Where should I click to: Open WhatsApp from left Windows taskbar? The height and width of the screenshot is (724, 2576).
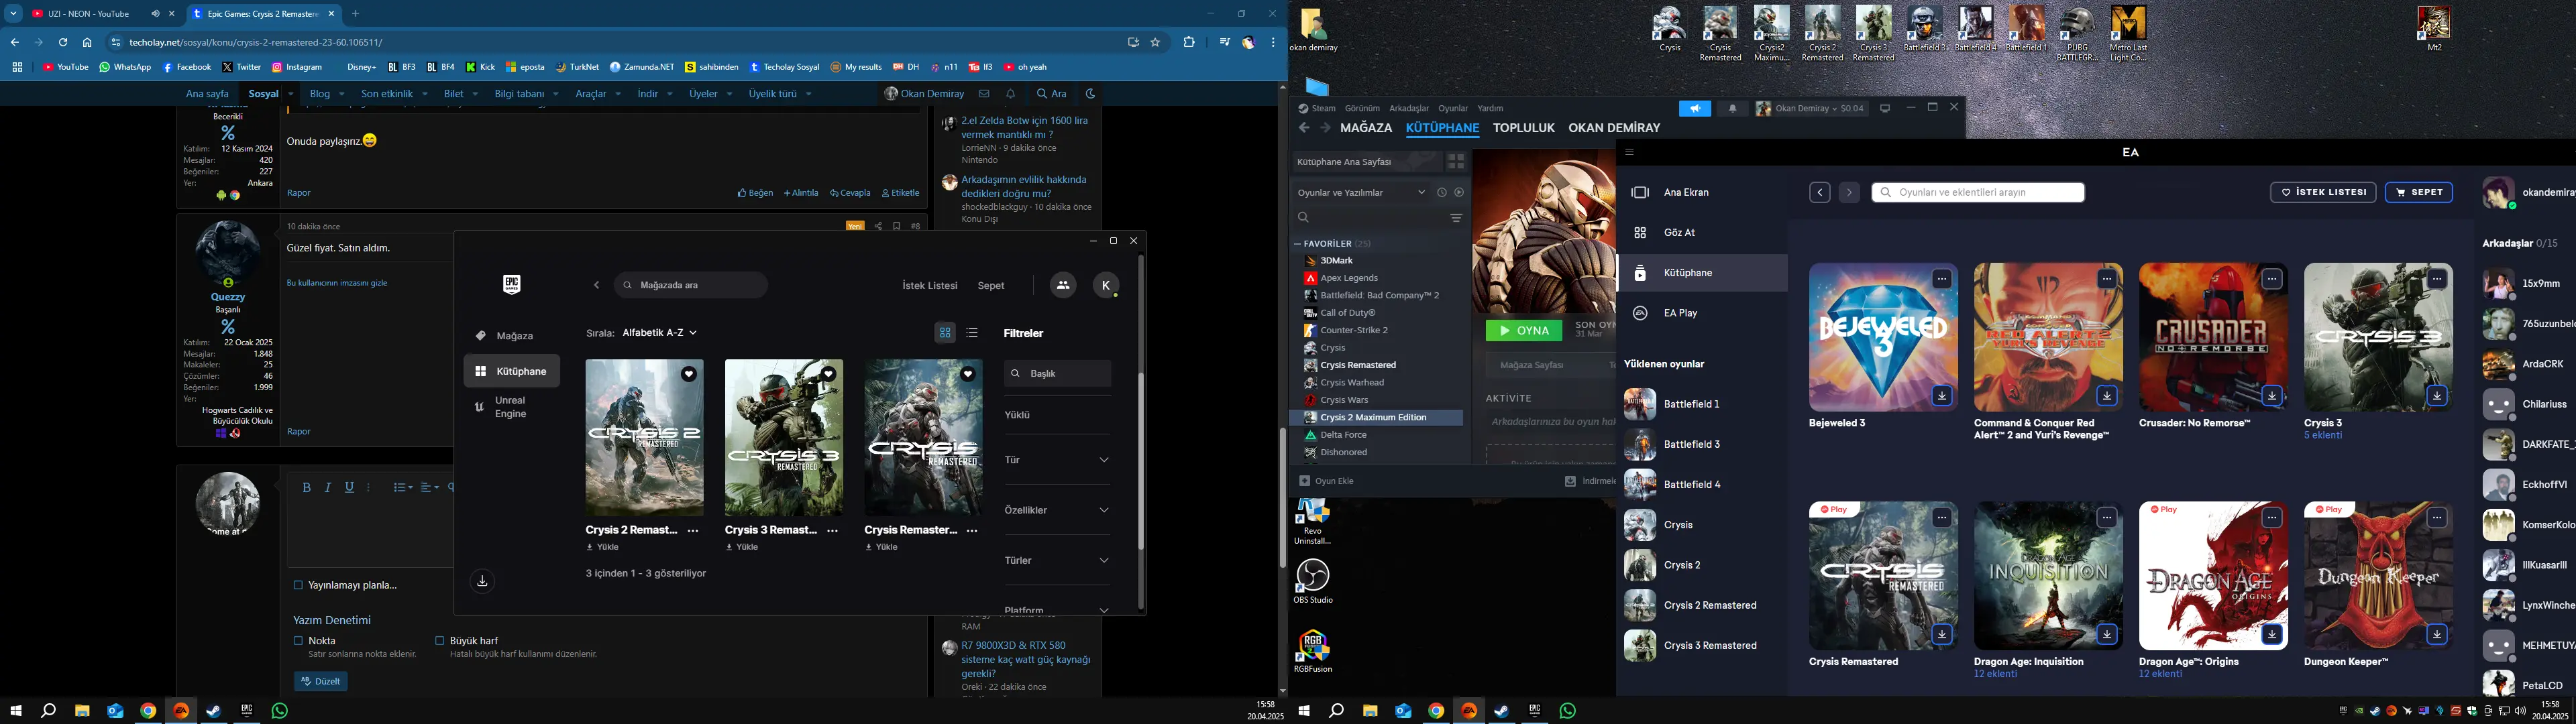279,711
